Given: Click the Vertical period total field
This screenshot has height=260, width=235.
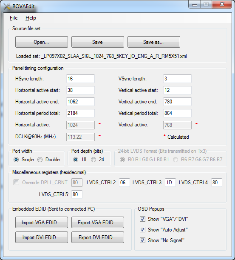Looking at the screenshot, I should [177, 113].
